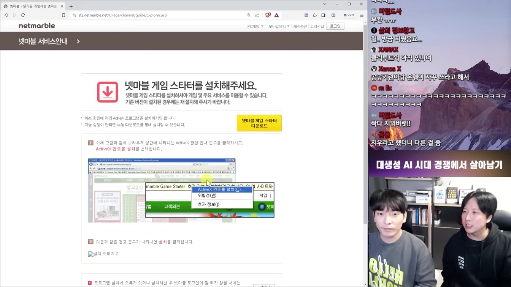Click the netmarble logo
This screenshot has height=287, width=511.
pyautogui.click(x=37, y=26)
